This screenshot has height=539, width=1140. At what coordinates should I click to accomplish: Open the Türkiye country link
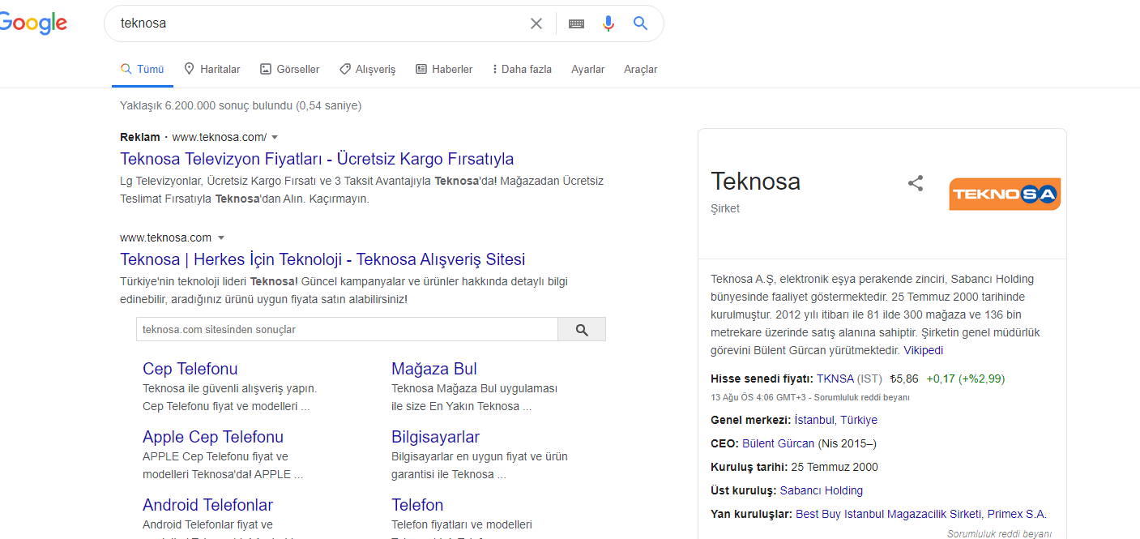(x=859, y=420)
